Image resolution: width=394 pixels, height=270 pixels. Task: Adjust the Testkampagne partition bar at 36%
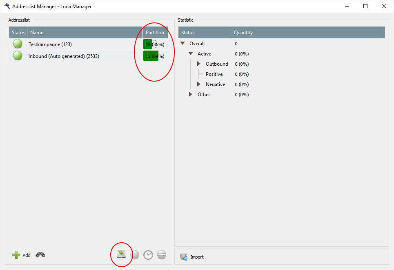pos(154,44)
